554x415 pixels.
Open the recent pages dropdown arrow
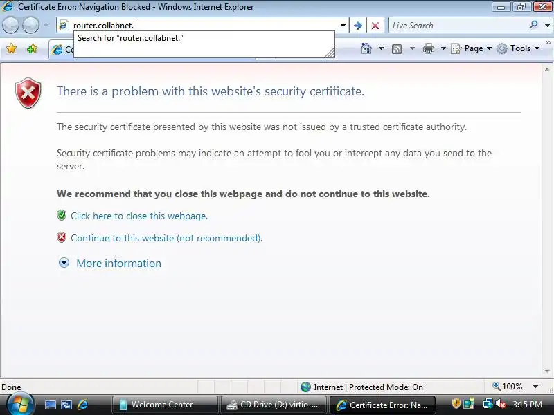(x=46, y=26)
